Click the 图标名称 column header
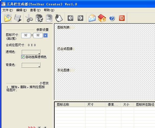Screen dimensions: 155x128 69,104
